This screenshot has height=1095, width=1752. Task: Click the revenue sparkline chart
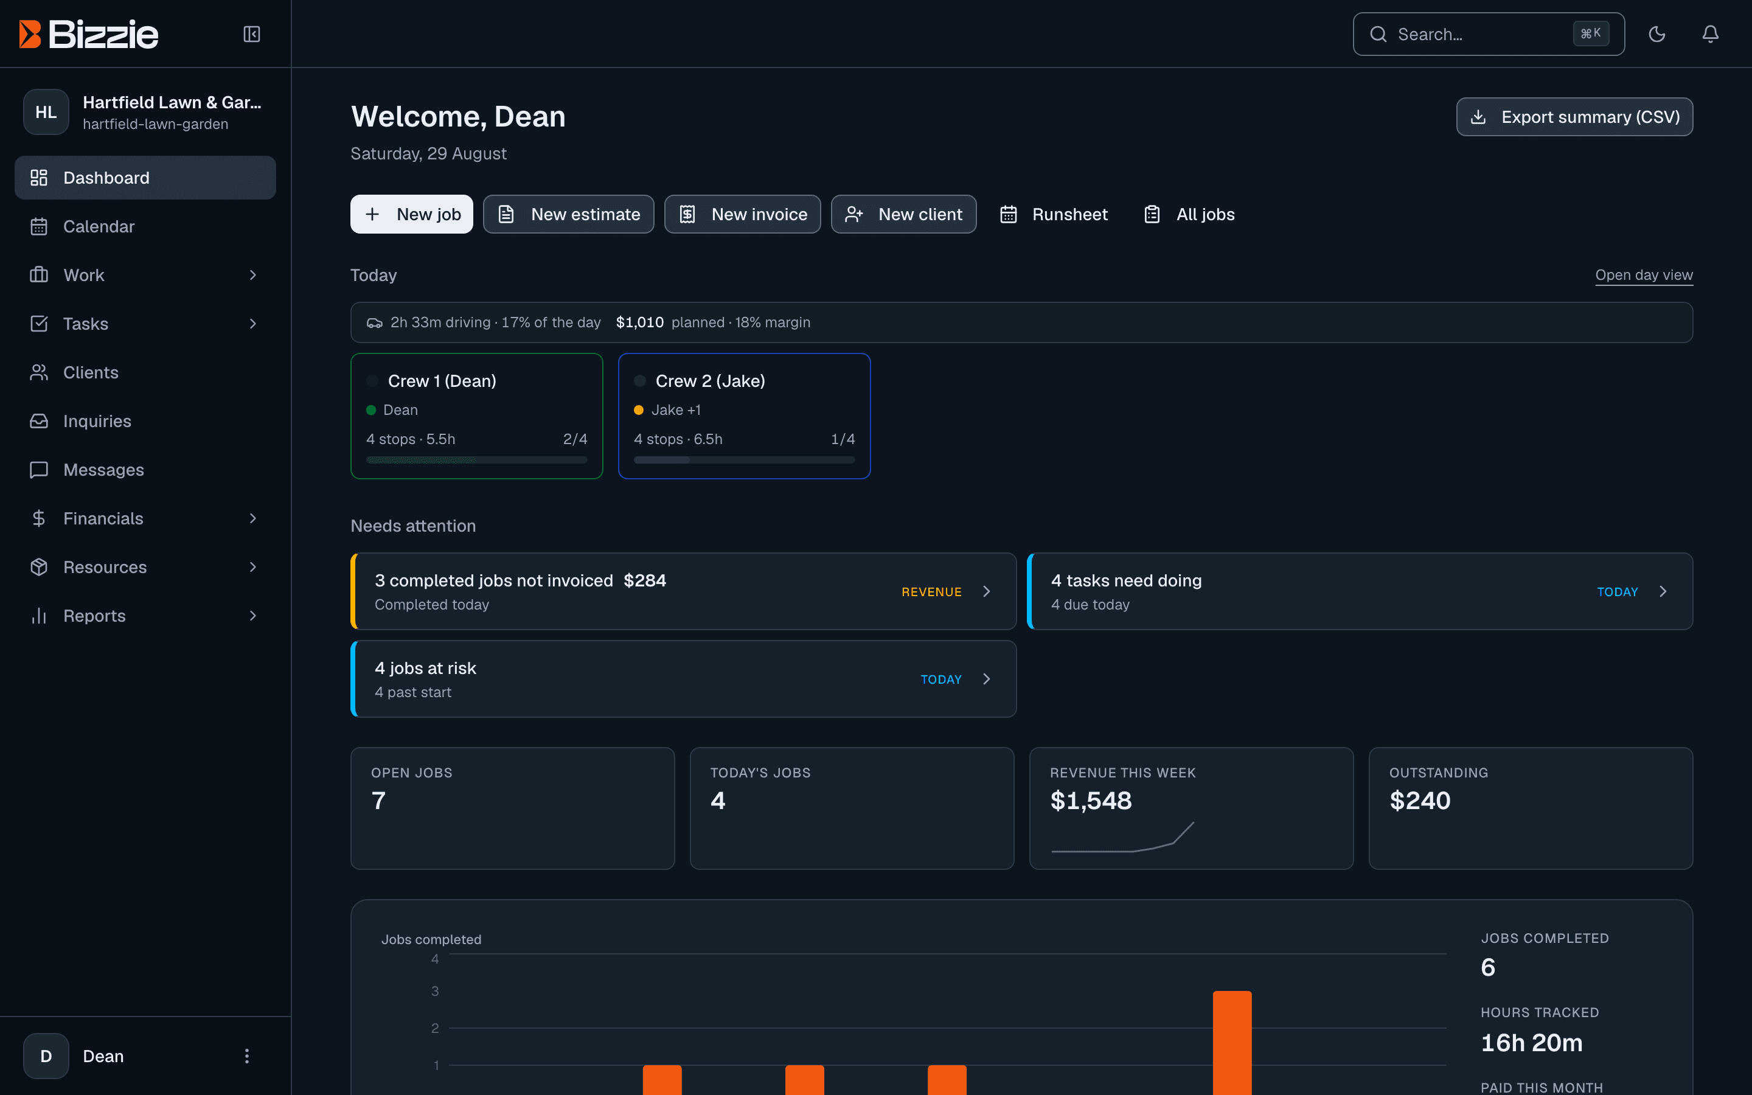pos(1122,837)
